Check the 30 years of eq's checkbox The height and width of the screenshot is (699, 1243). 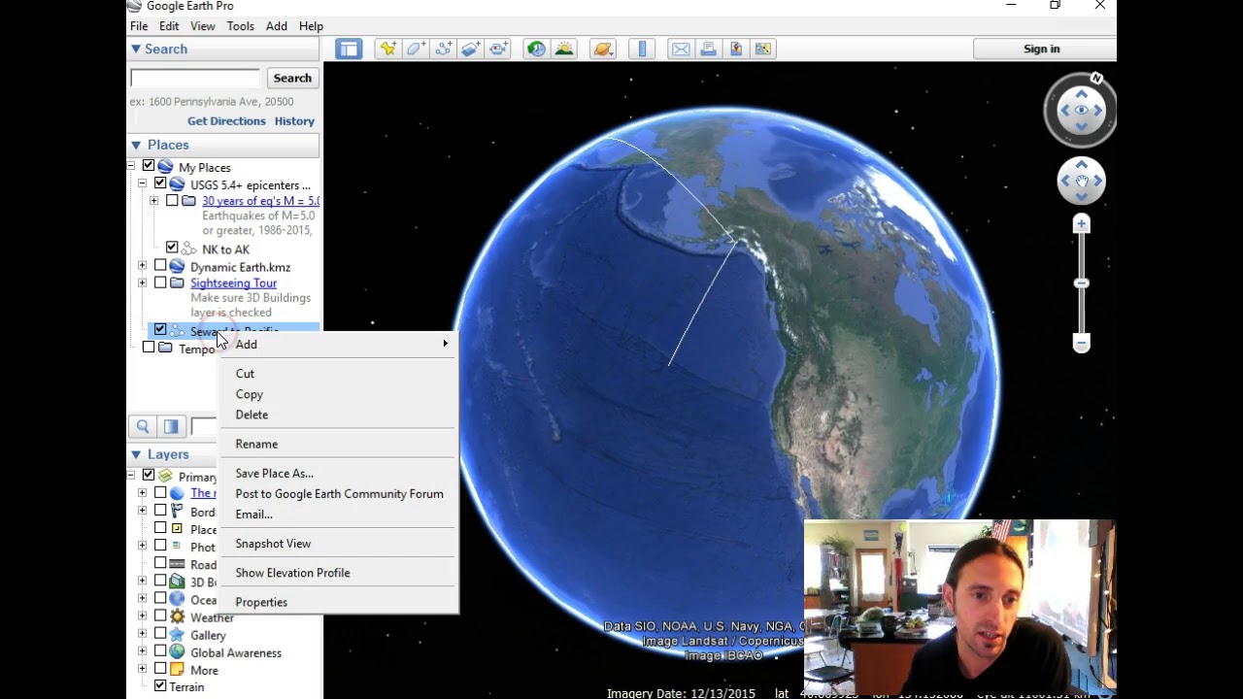[x=172, y=201]
